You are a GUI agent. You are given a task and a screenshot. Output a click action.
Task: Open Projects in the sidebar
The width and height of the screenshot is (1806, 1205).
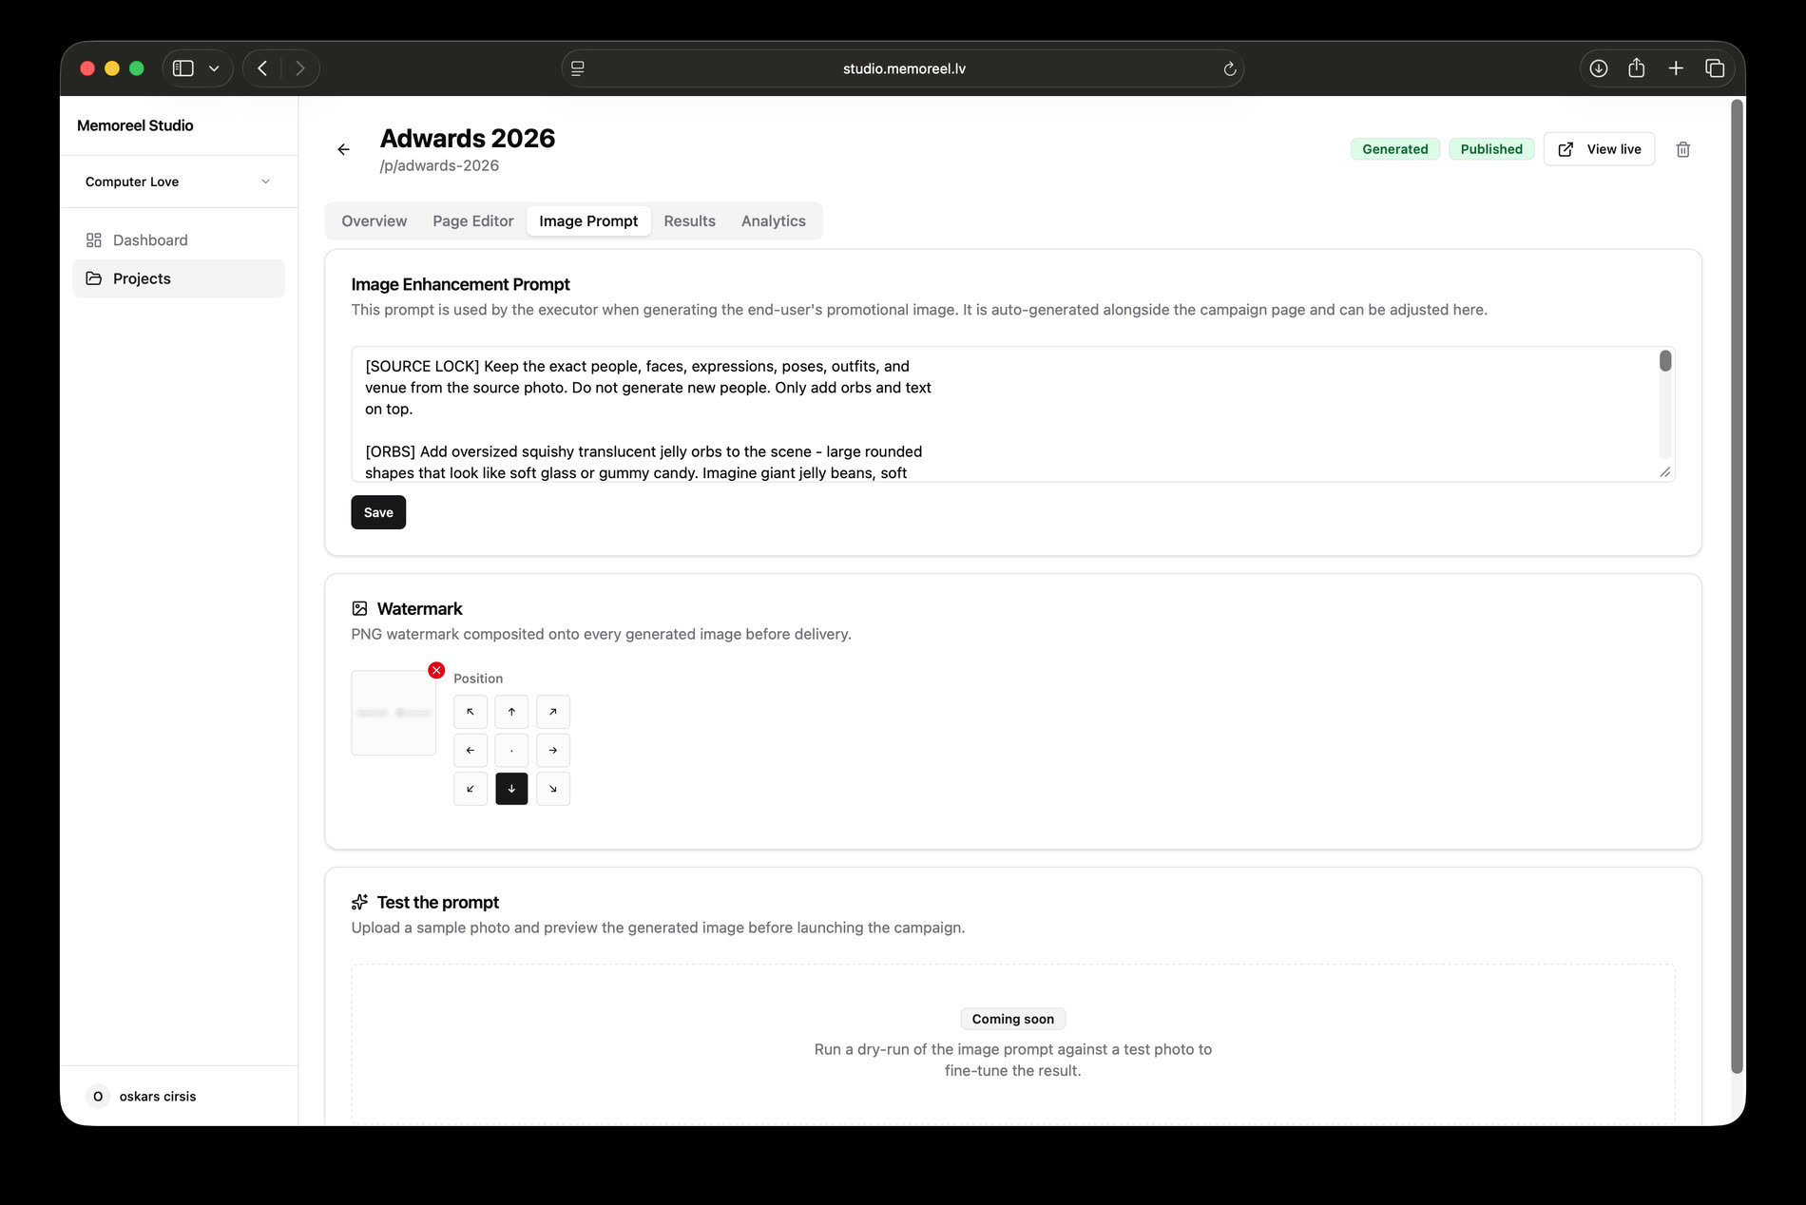click(178, 278)
